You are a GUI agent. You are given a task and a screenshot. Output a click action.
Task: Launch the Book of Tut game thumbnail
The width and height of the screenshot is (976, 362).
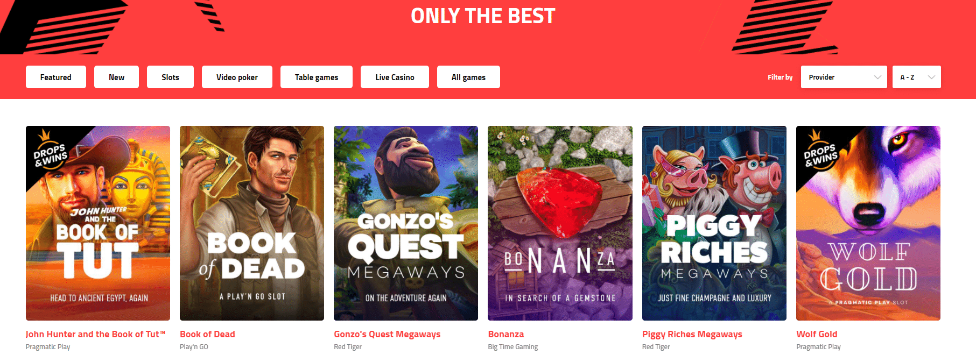(x=98, y=223)
